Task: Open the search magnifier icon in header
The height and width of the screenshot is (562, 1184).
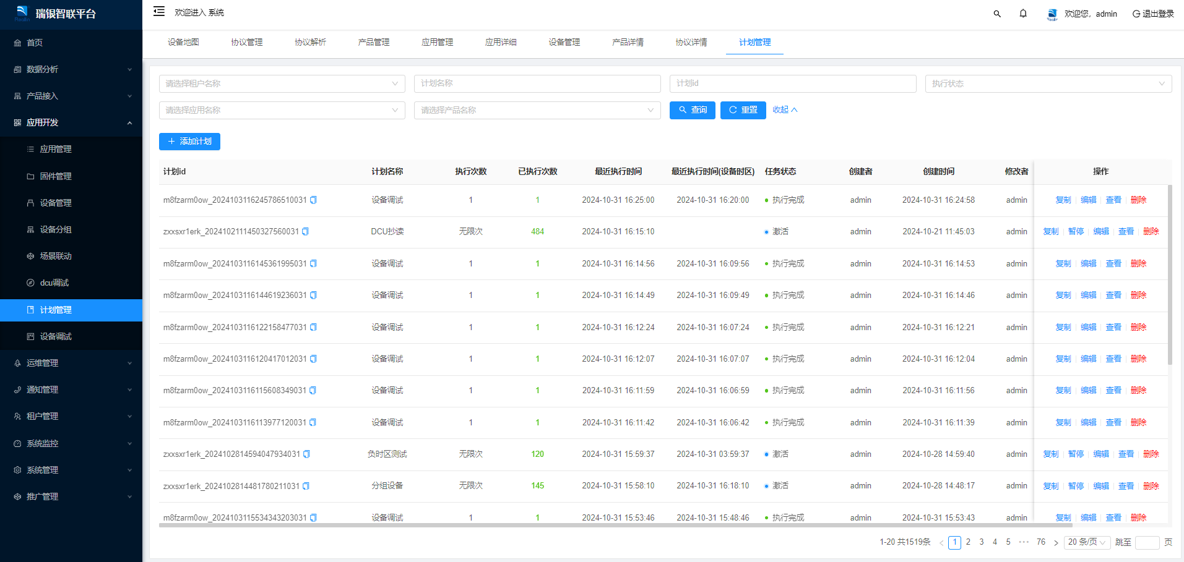Action: pos(997,14)
